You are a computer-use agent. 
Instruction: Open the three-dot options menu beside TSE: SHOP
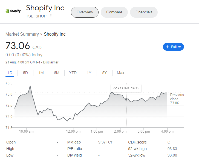click(51, 16)
